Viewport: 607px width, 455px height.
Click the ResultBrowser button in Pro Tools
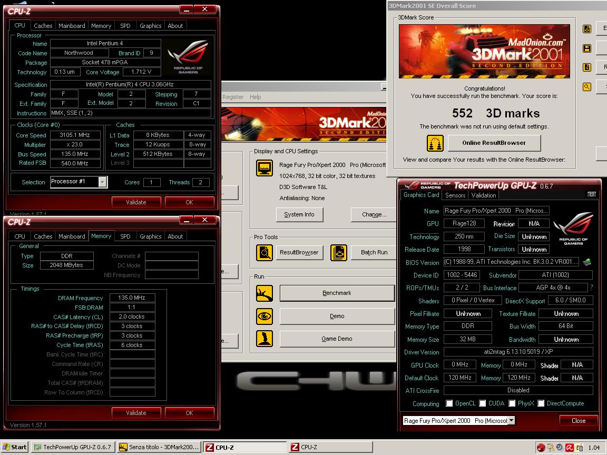[x=299, y=252]
